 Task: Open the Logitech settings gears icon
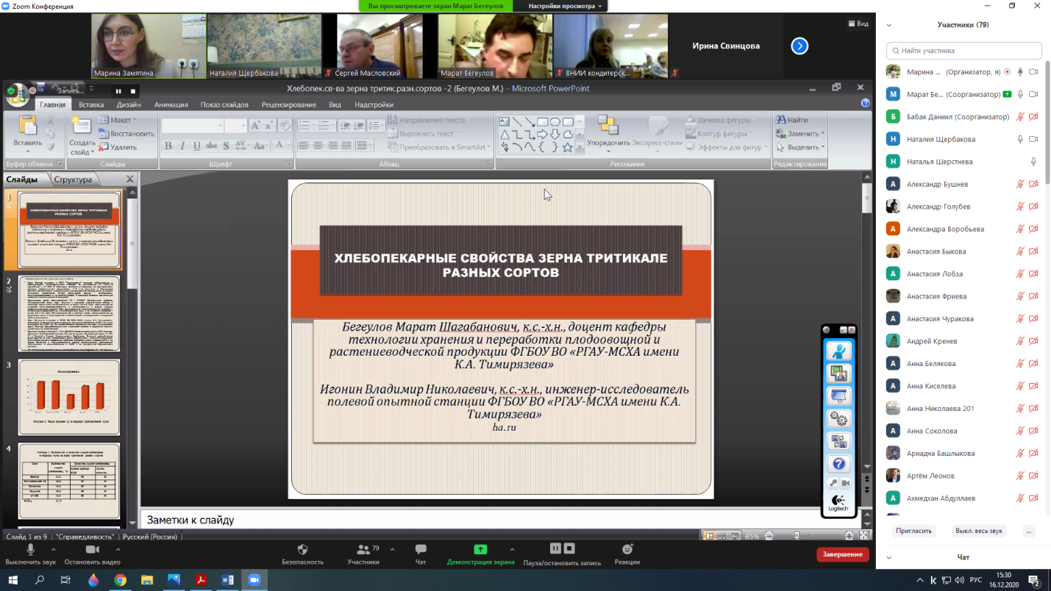[838, 419]
